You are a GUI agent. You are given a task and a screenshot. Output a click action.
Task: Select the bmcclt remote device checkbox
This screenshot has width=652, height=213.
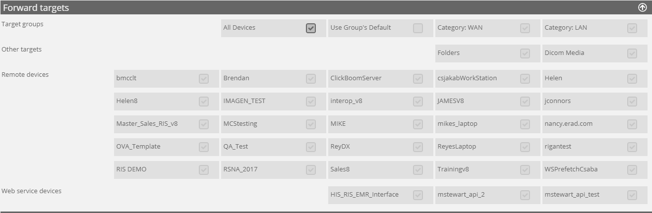(204, 78)
